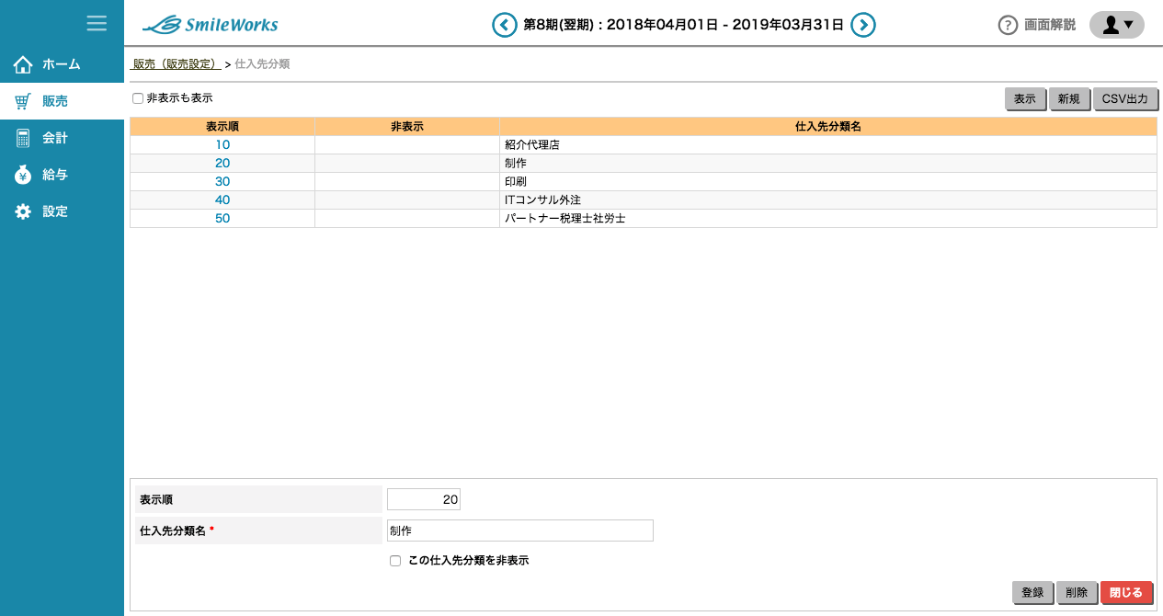The width and height of the screenshot is (1163, 616).
Task: Check この仕入先分類を非表示 checkbox
Action: tap(395, 560)
